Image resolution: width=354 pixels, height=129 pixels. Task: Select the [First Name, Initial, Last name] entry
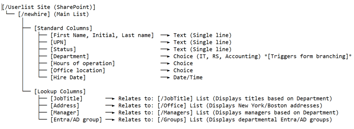point(102,35)
